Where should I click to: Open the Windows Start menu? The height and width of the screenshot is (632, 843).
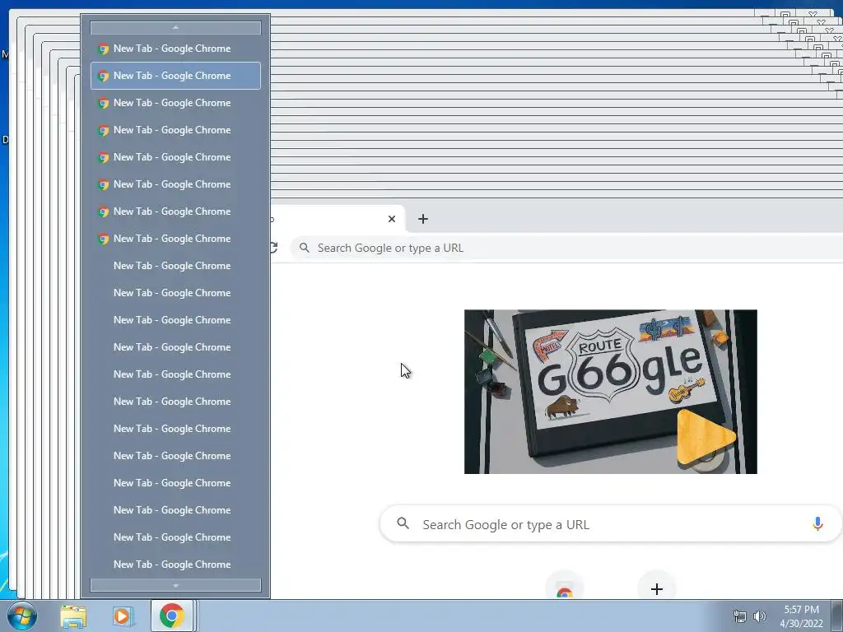click(x=21, y=616)
